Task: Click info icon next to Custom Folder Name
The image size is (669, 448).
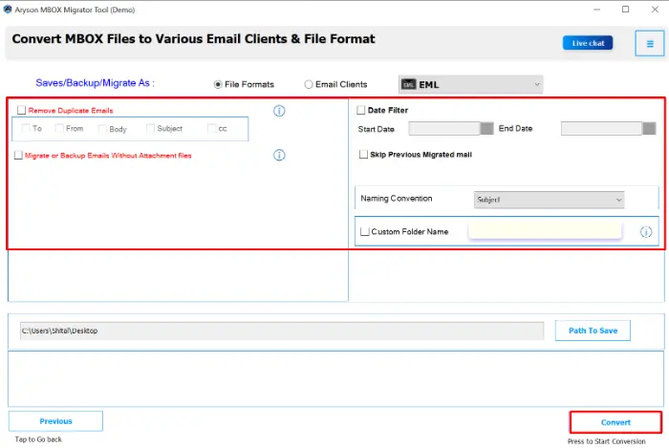Action: pos(646,232)
